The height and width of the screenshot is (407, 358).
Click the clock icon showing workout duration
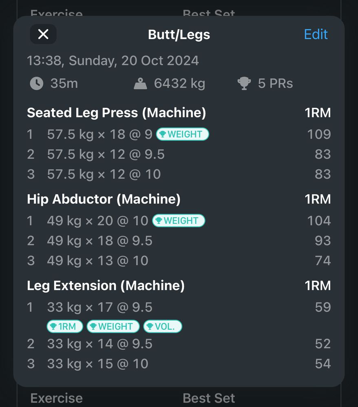tap(37, 83)
